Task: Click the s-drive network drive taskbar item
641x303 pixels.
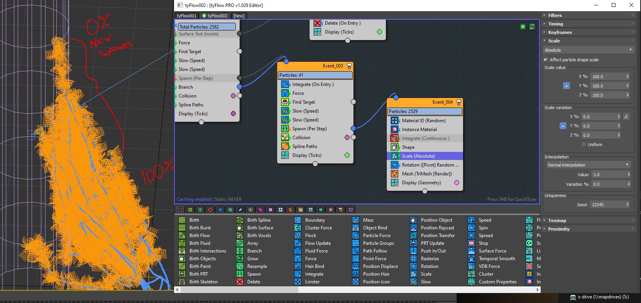Action: tap(599, 297)
